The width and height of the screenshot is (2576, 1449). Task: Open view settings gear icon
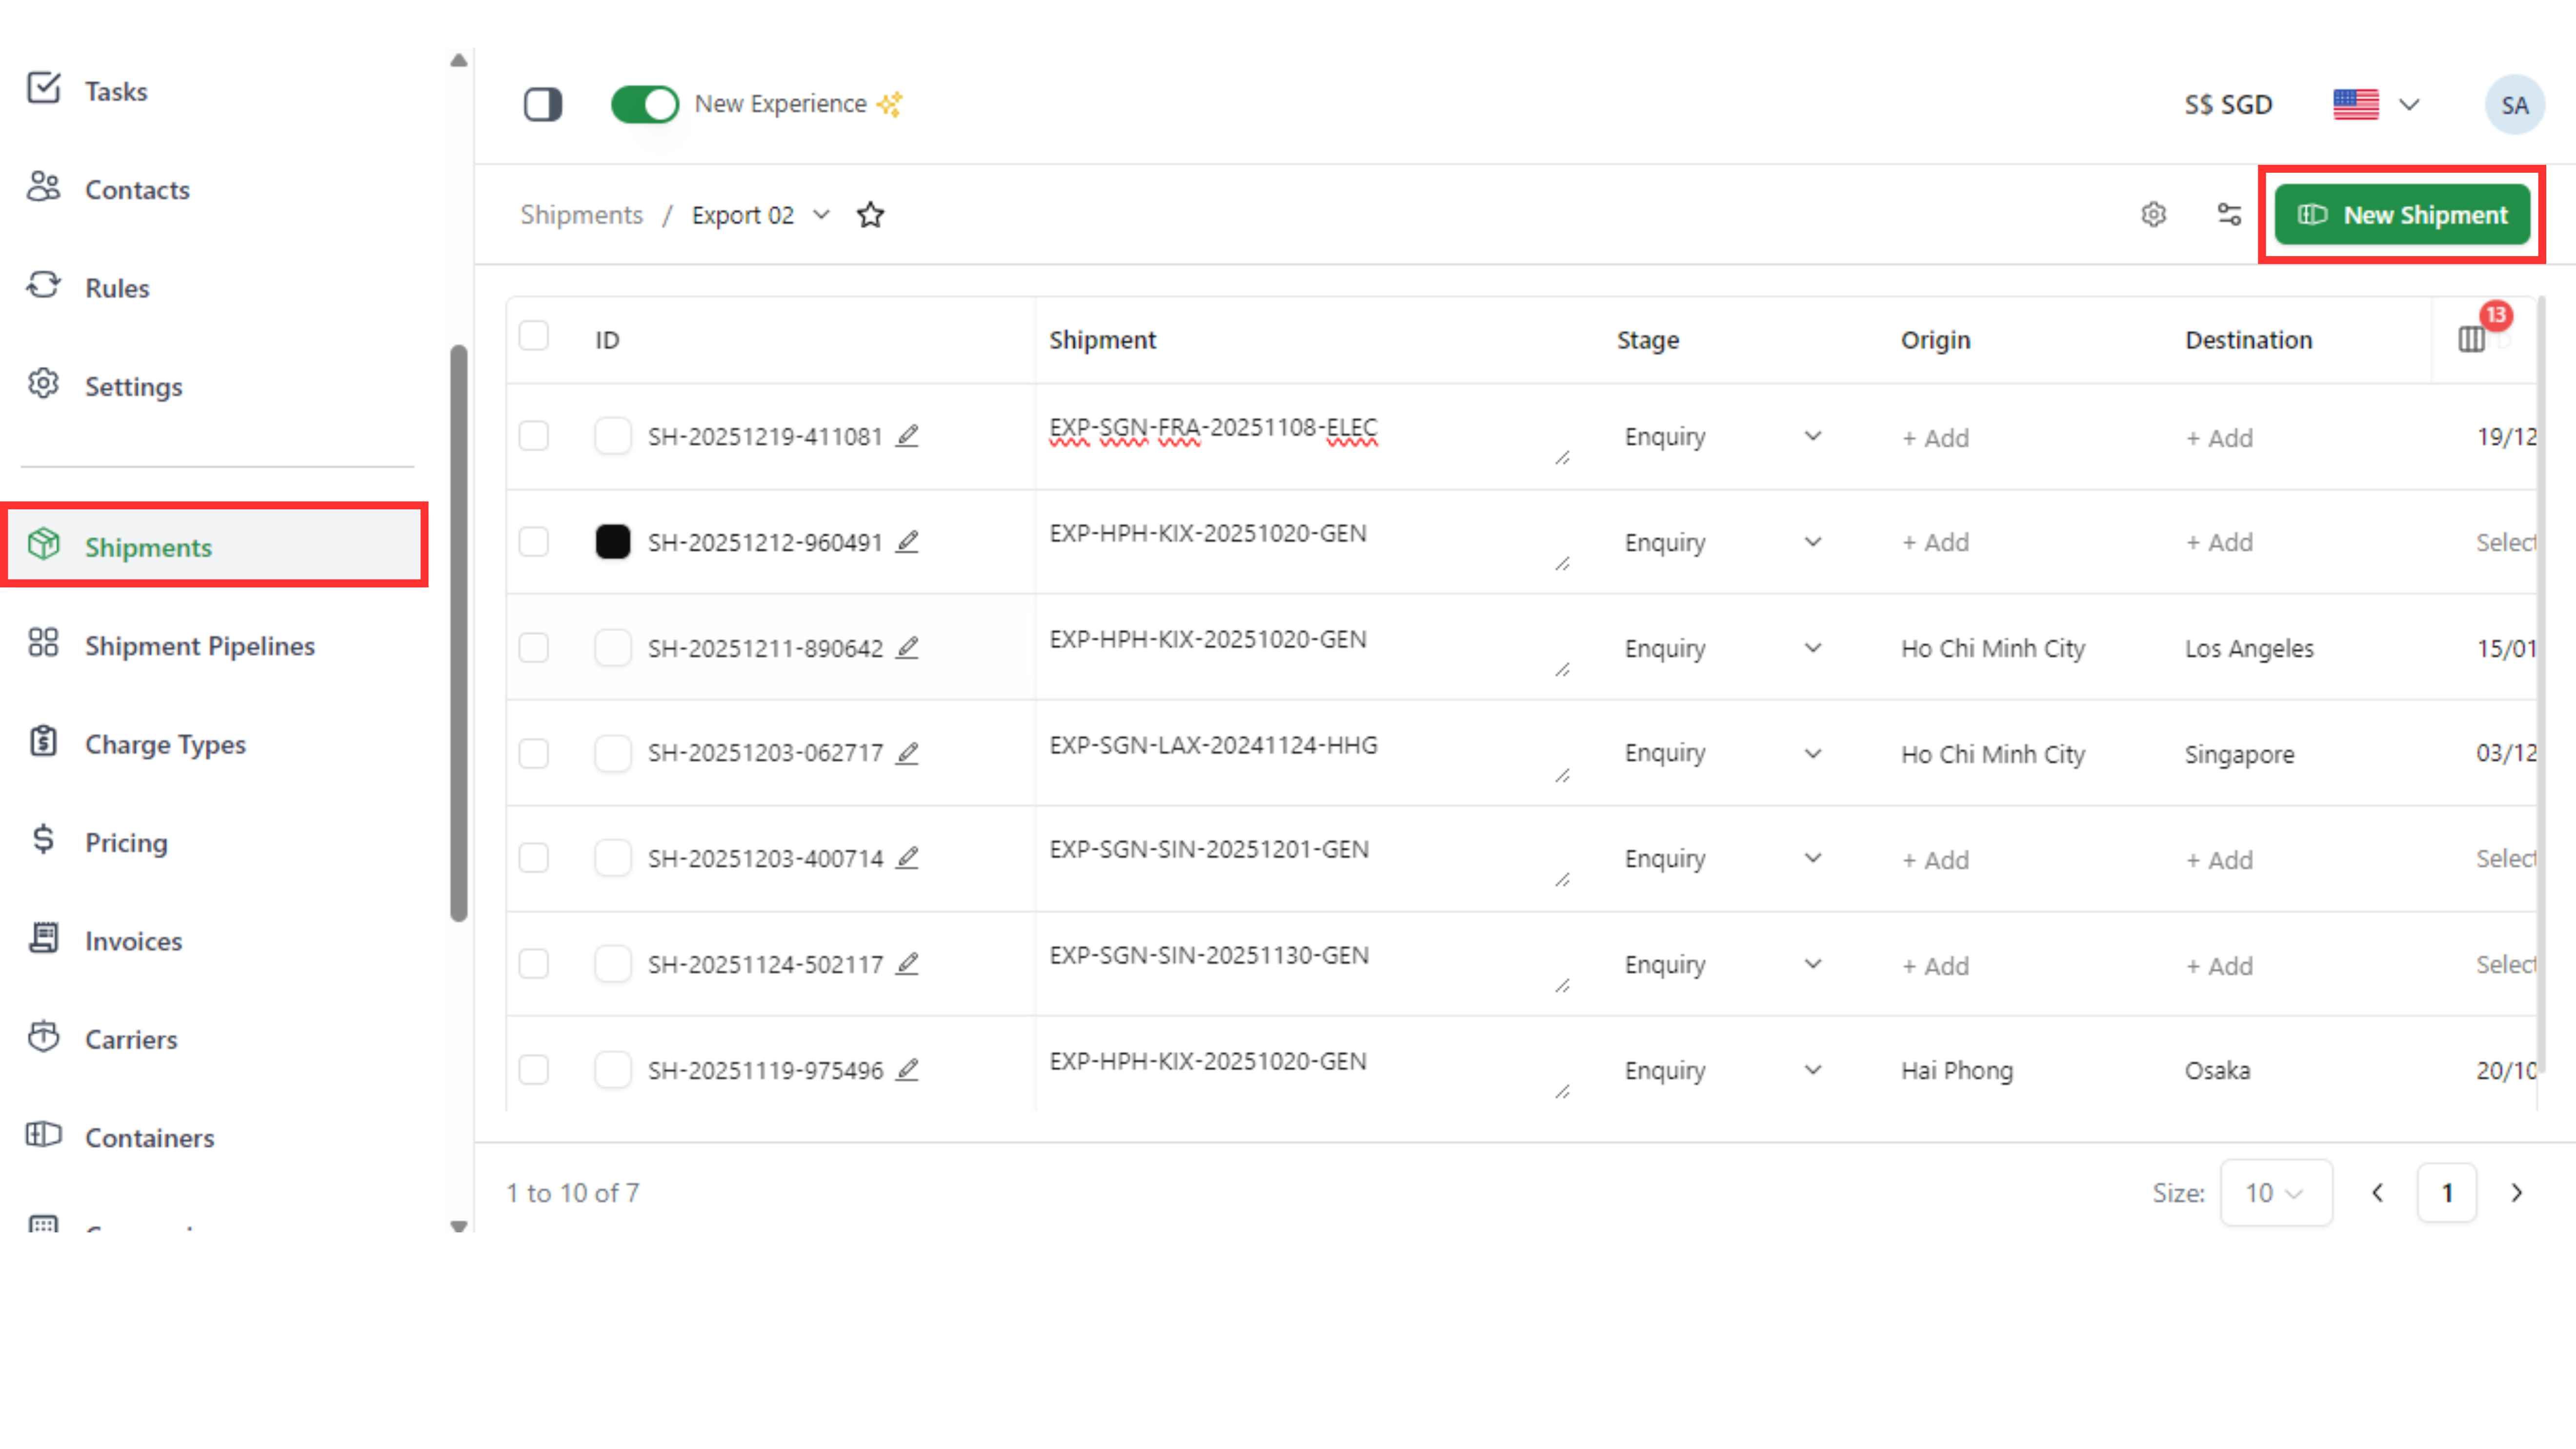[x=2153, y=214]
